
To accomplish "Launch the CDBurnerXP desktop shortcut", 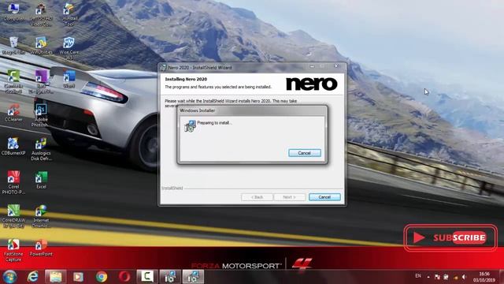I will [13, 146].
